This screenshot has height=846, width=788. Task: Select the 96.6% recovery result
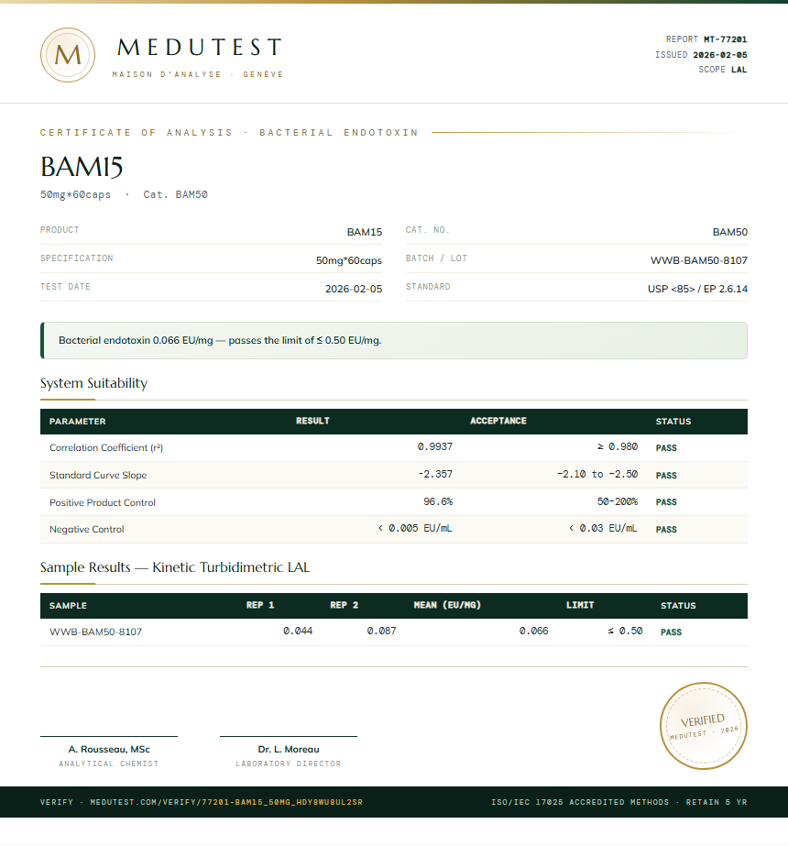(x=439, y=501)
